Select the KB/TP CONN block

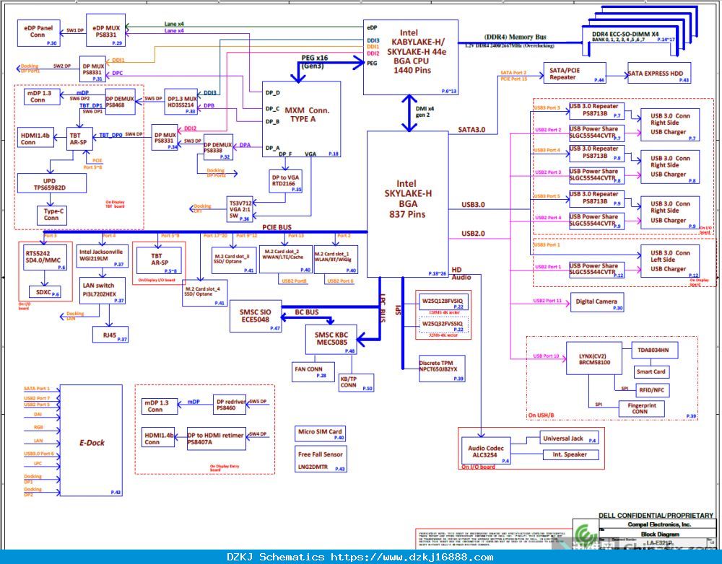pos(356,382)
